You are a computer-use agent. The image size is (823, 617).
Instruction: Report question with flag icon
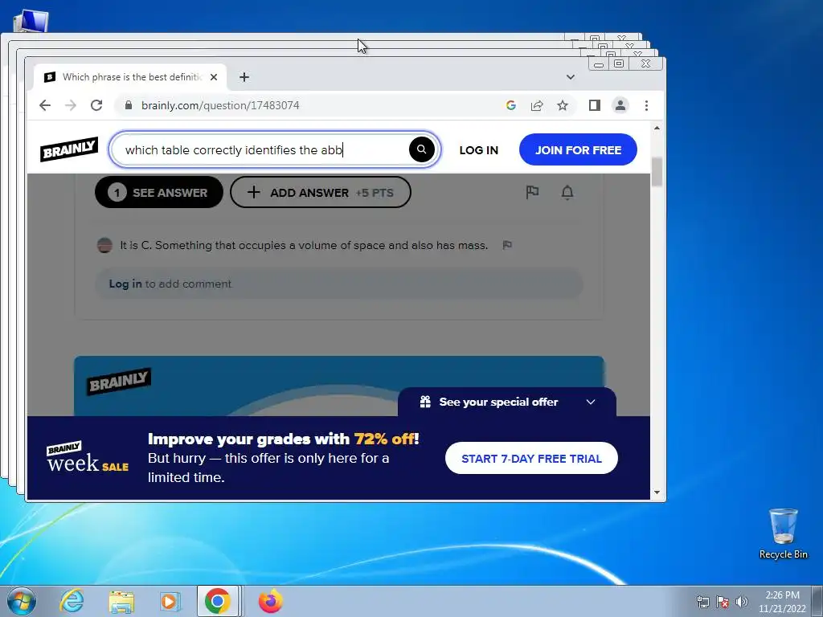pos(532,193)
